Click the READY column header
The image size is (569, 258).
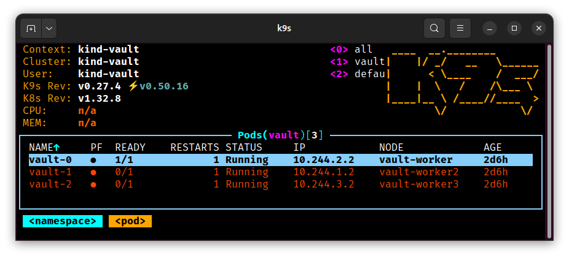pos(130,148)
